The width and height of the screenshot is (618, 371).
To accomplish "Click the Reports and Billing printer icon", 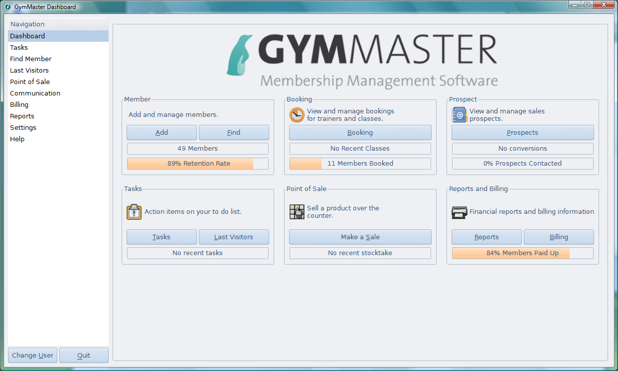I will coord(459,212).
